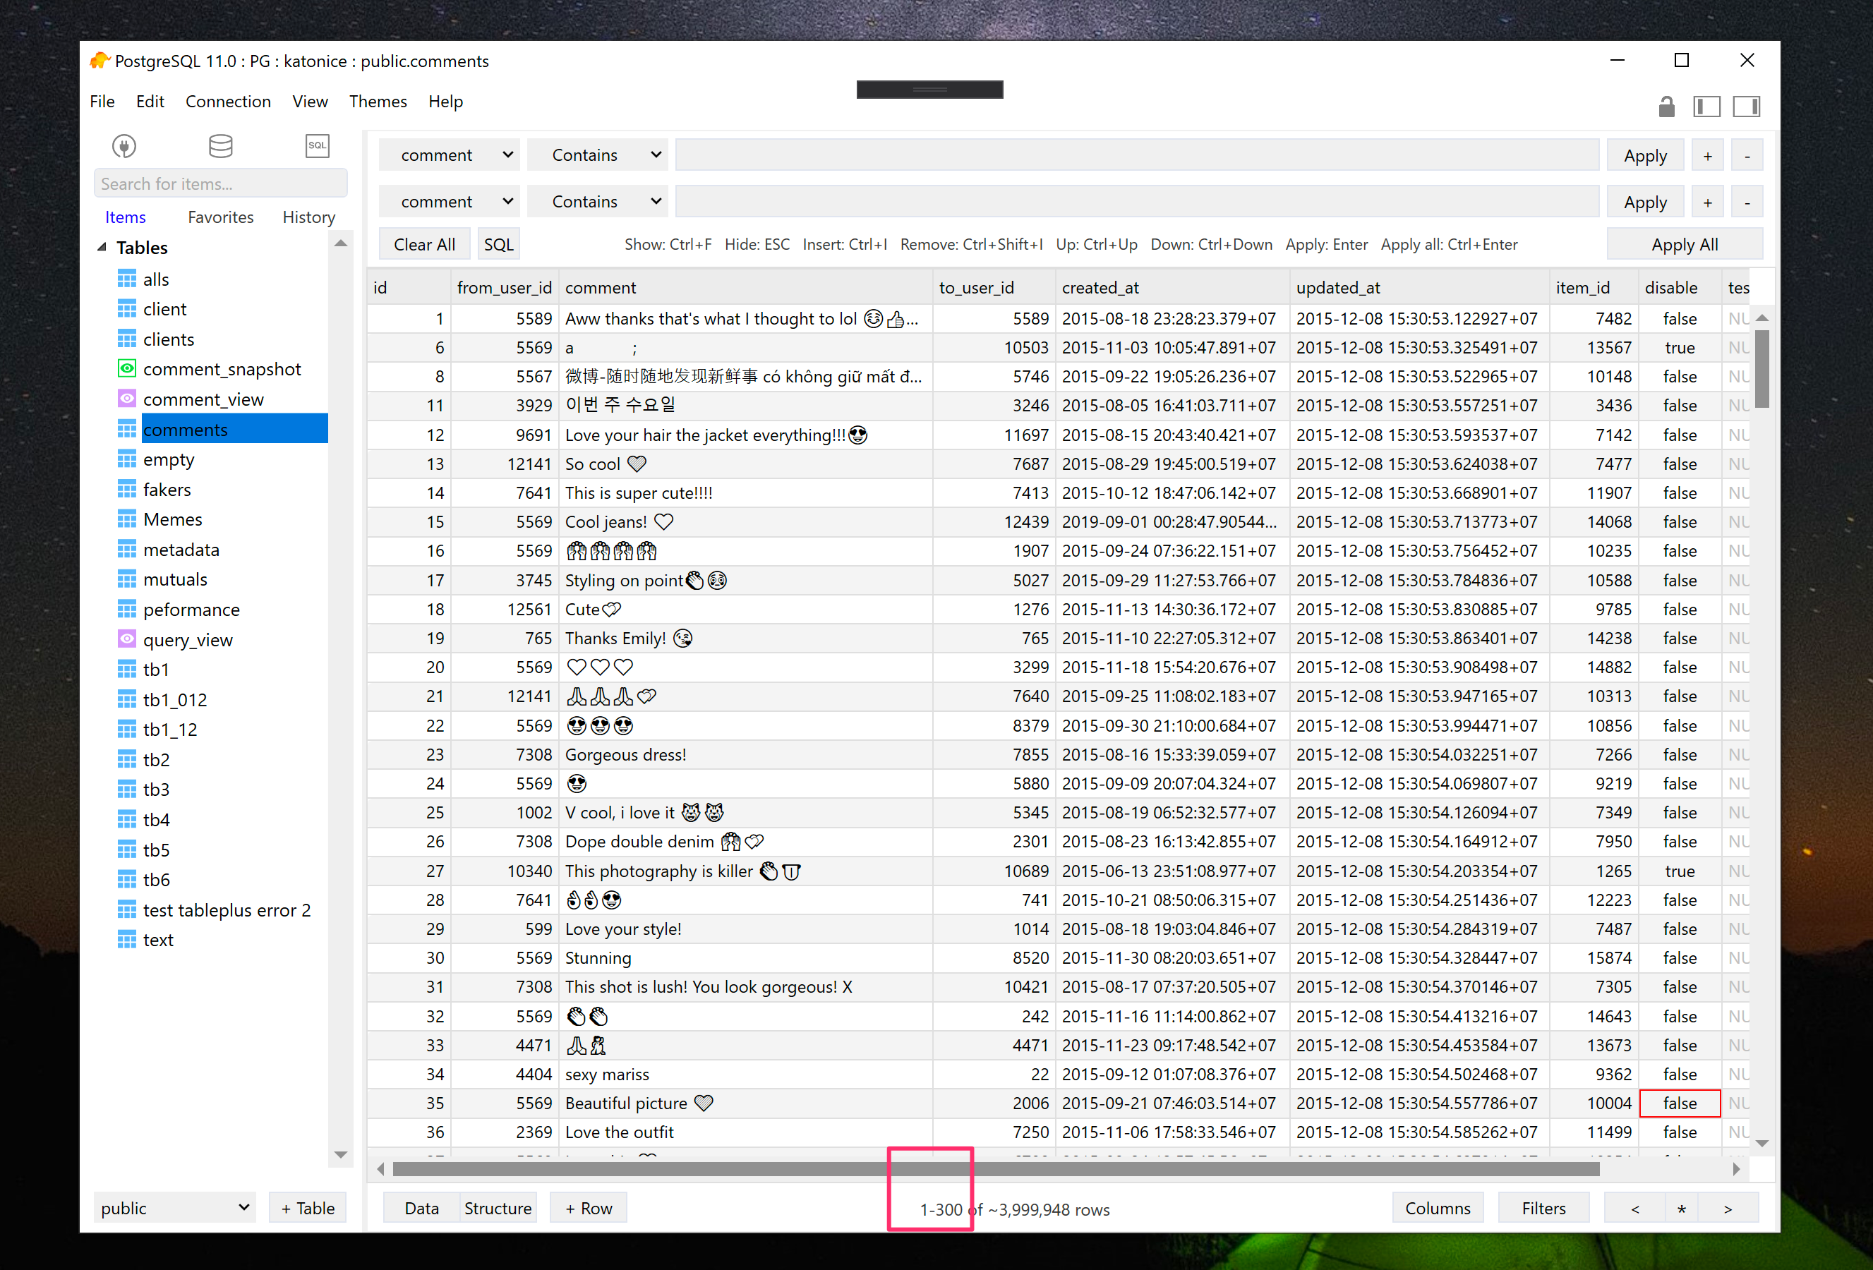Select the fakers table
1873x1270 pixels.
point(167,489)
